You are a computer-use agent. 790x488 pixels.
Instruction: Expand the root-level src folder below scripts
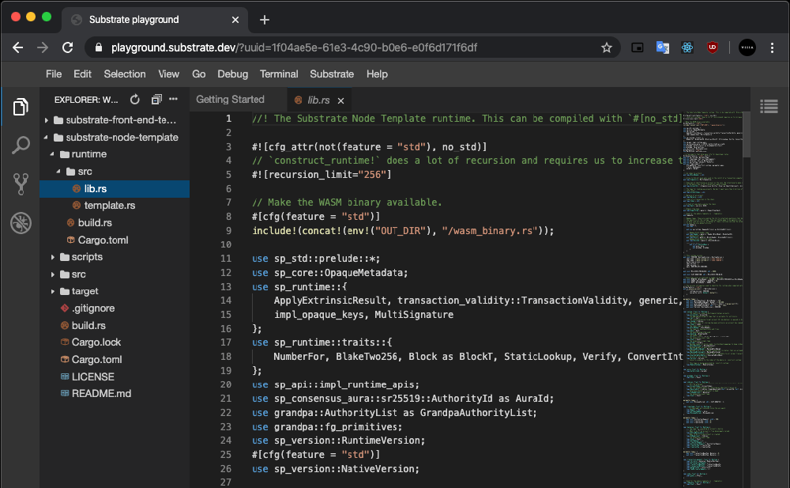(x=52, y=274)
